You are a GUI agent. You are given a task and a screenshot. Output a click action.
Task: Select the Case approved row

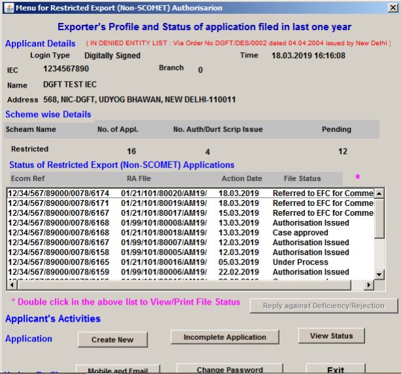191,232
